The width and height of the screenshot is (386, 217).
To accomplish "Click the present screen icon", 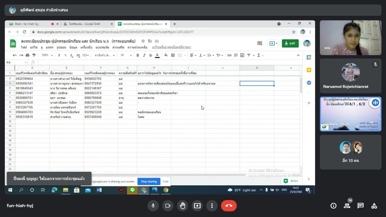I will pyautogui.click(x=197, y=206).
